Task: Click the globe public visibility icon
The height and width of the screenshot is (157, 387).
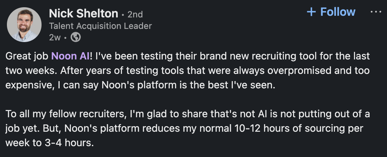Action: click(x=76, y=38)
